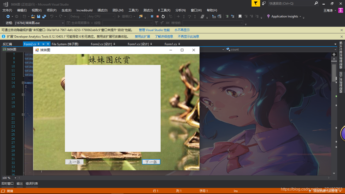Toggle pin on the Form2.cs tab
The image size is (345, 194).
(43, 44)
